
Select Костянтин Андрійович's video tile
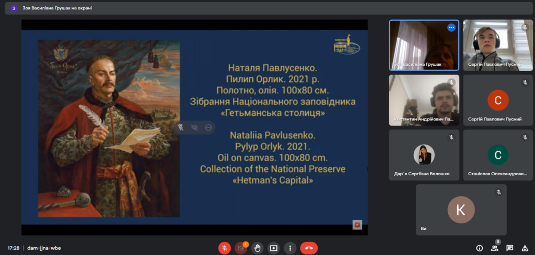point(424,100)
